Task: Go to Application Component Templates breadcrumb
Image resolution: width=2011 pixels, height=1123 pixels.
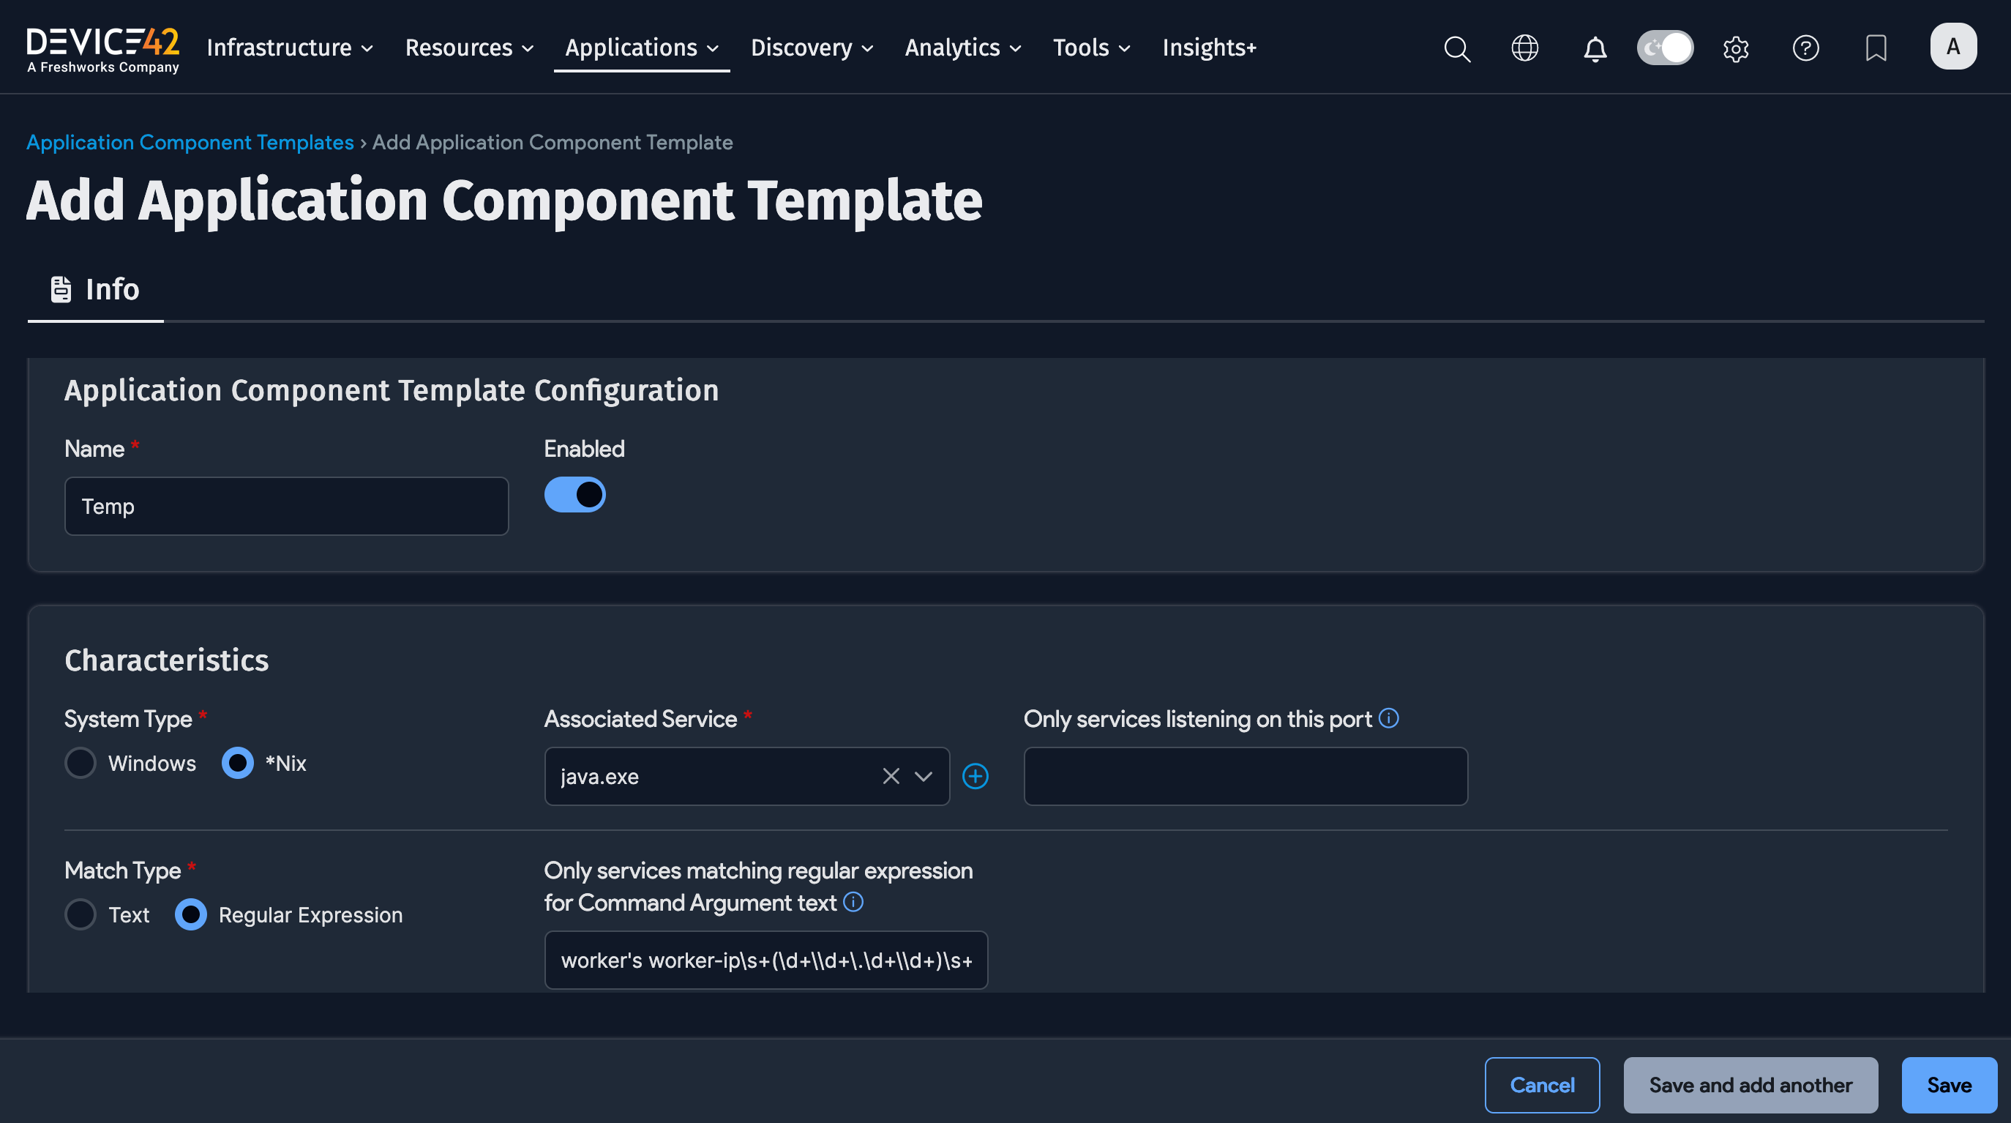Action: (x=190, y=142)
